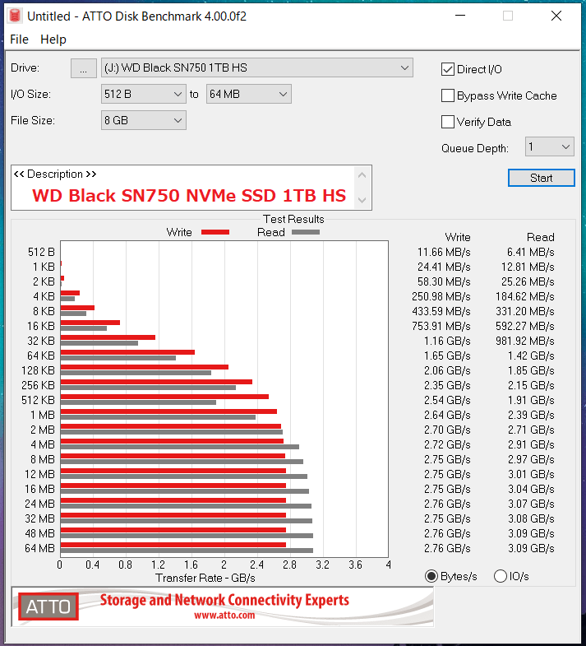Open the I/O Size minimum dropdown 512 B
The height and width of the screenshot is (646, 586).
coord(143,95)
